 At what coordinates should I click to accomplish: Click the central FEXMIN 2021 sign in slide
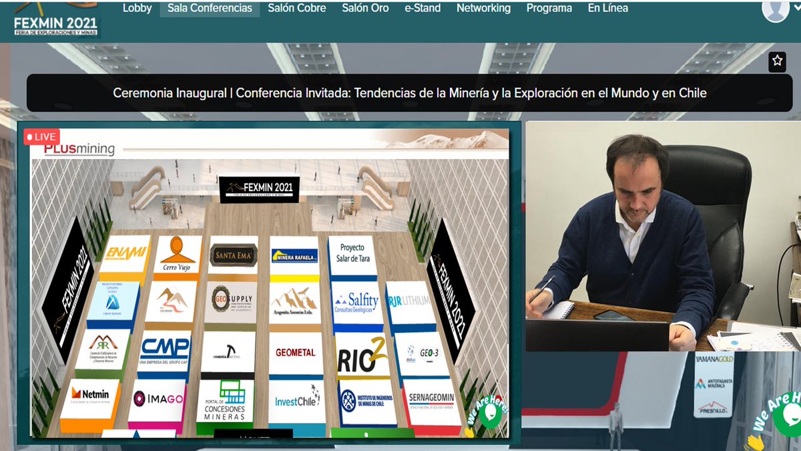tap(259, 188)
